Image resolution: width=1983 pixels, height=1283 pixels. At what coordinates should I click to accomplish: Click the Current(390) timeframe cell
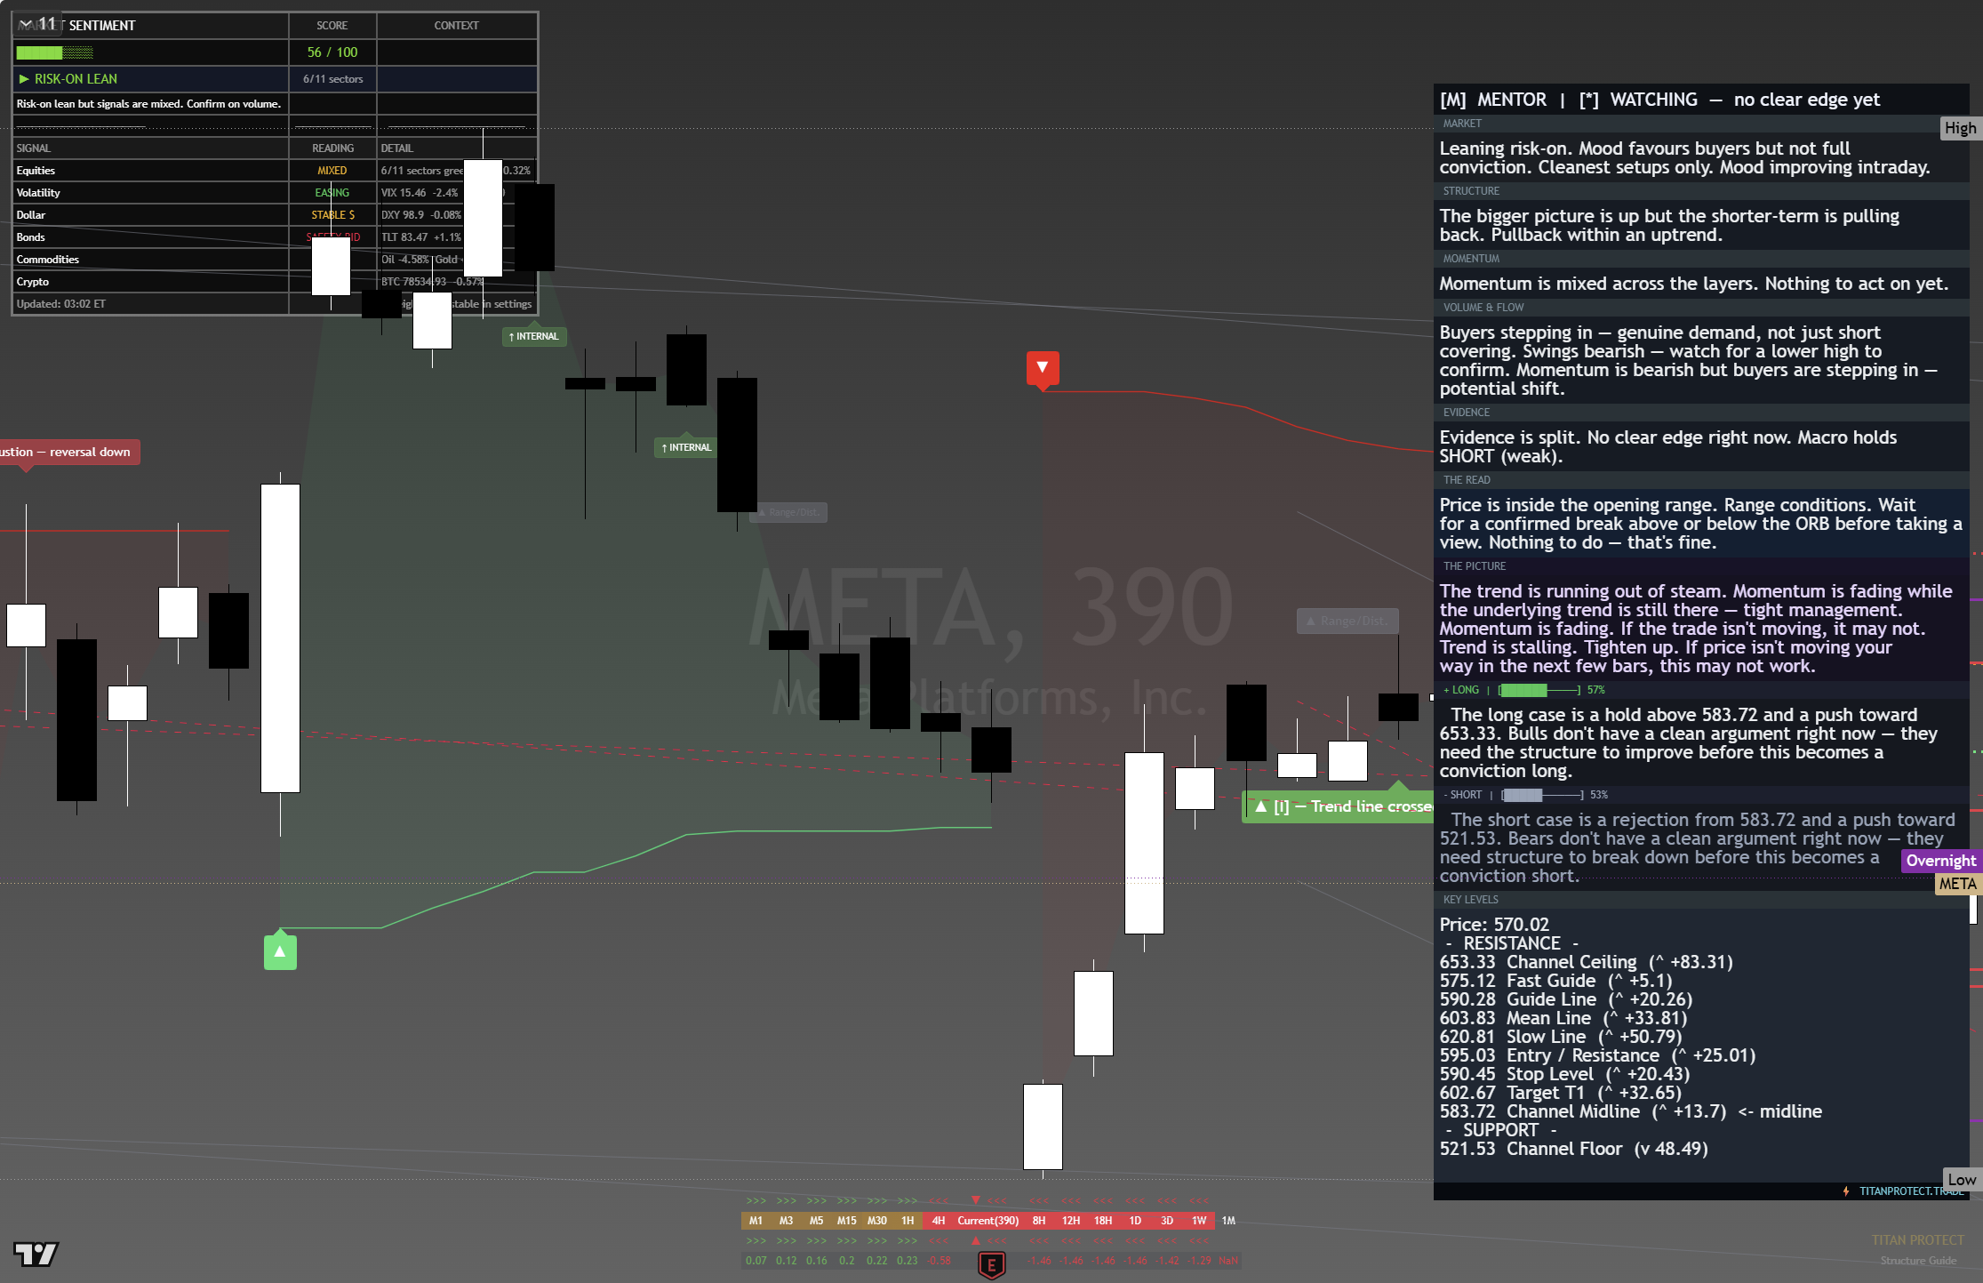point(988,1221)
